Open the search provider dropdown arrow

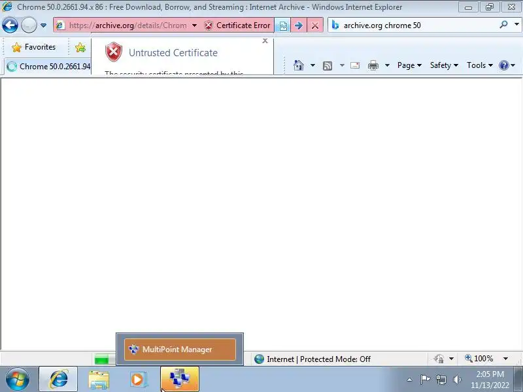(516, 24)
